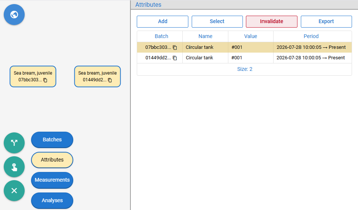Open the Analyses view
358x210 pixels.
[52, 200]
